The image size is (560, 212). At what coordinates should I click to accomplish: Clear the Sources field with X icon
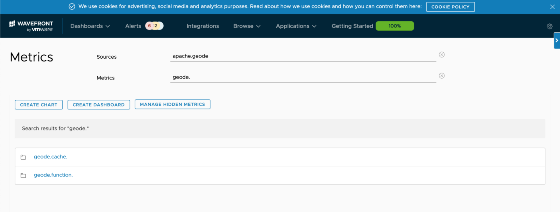(442, 55)
